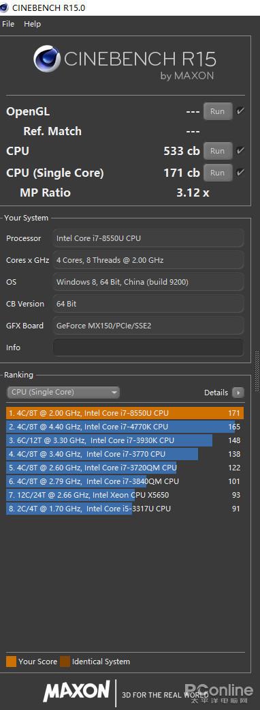Open the File menu

tap(8, 24)
